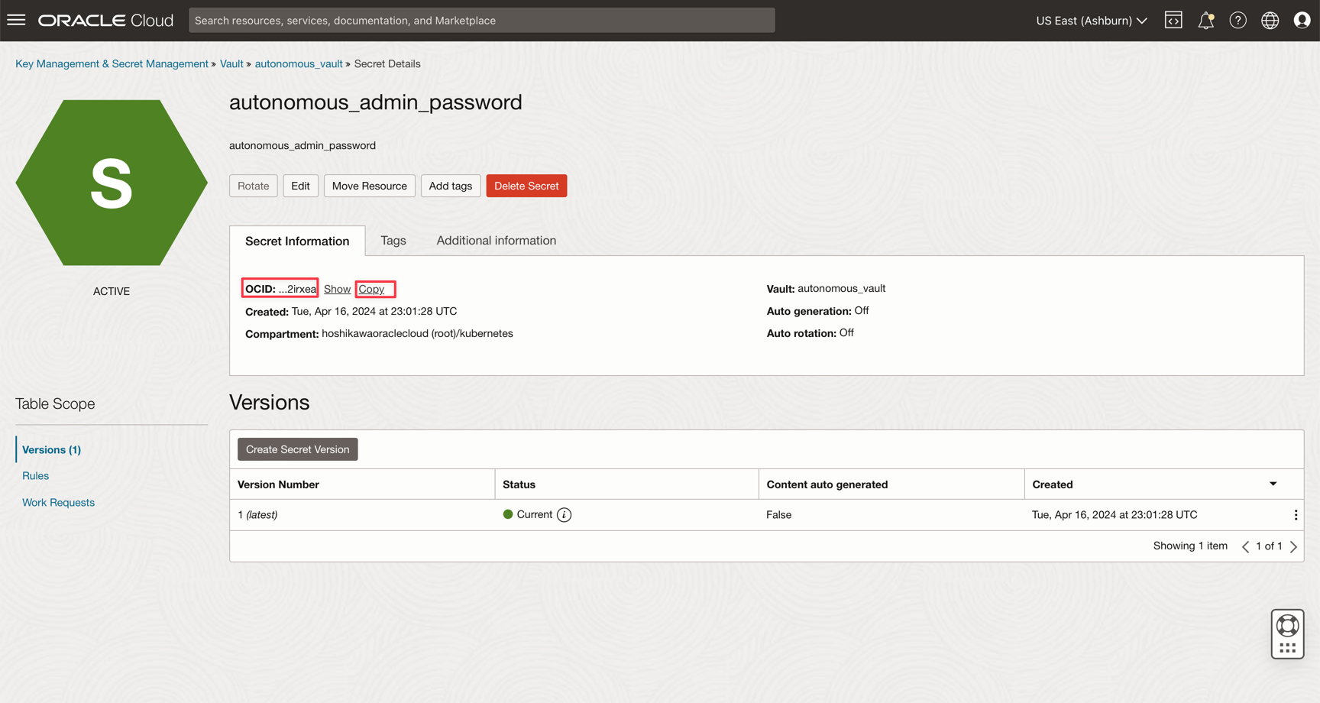1320x703 pixels.
Task: Click the Auto generation: Off field
Action: click(x=818, y=311)
